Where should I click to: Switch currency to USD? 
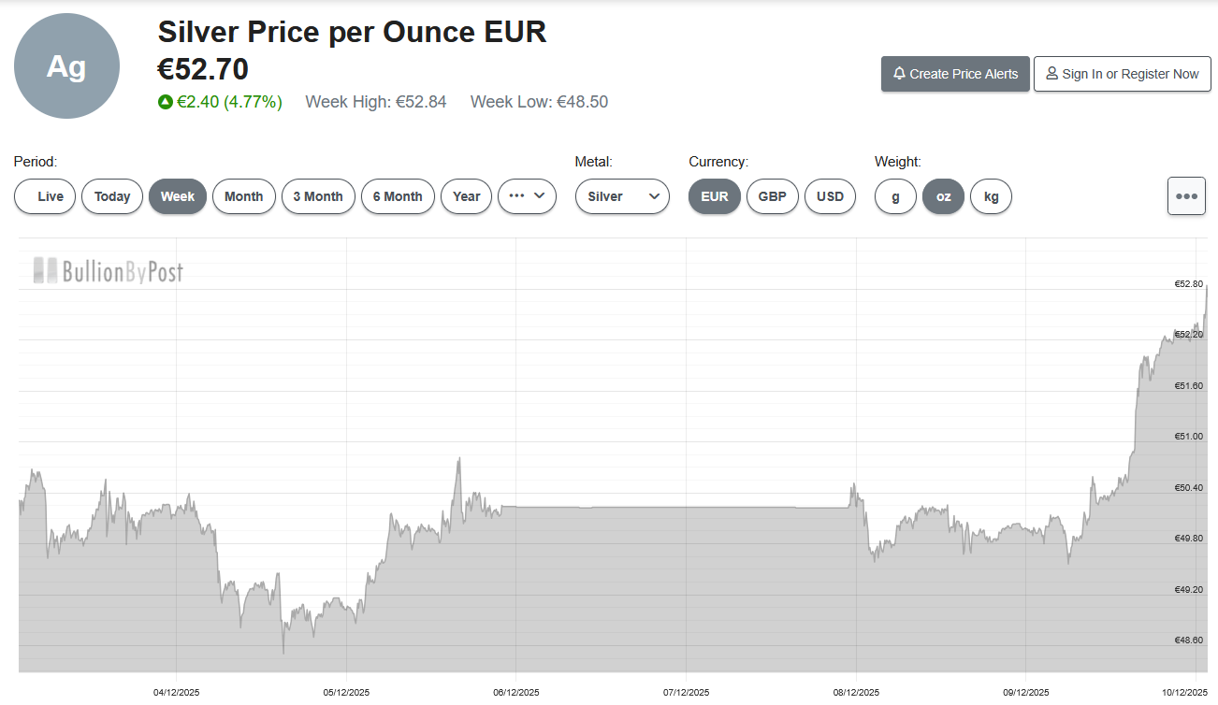(x=830, y=196)
